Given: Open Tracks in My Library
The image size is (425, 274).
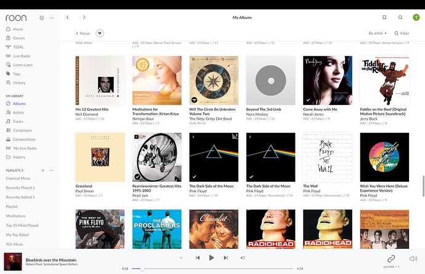Looking at the screenshot, I should click(x=15, y=121).
